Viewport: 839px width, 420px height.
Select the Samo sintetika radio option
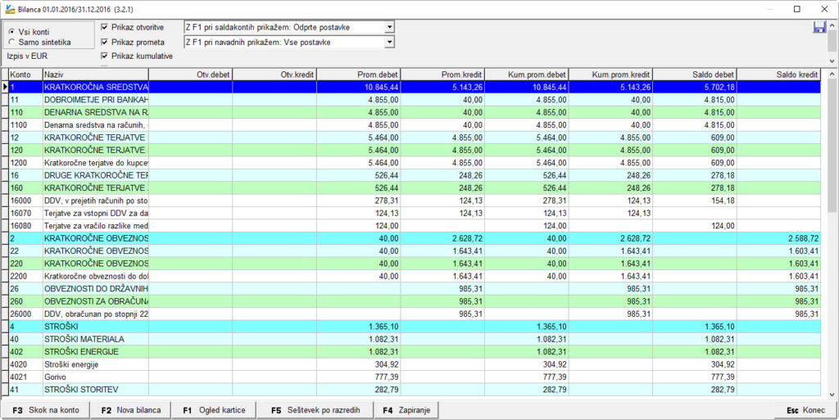(x=11, y=42)
